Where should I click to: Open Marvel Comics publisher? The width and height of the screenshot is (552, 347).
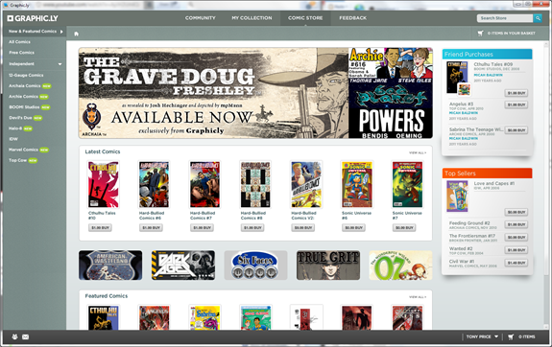point(23,150)
